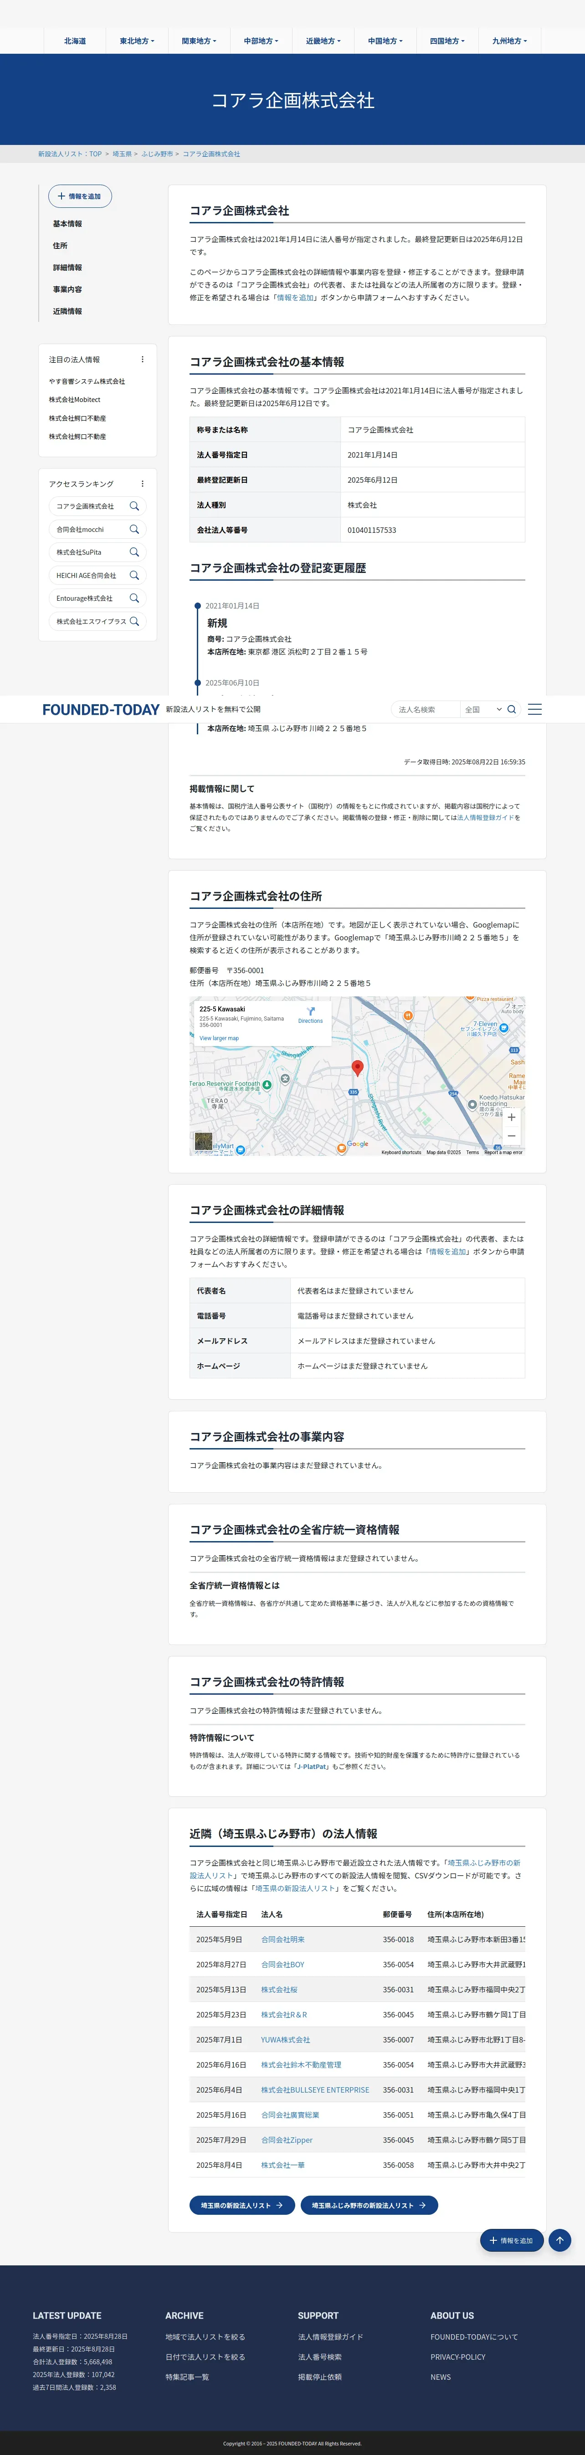Open 株式会社BULLSEYE ENTERPRISE link
The width and height of the screenshot is (585, 2455).
click(315, 2089)
